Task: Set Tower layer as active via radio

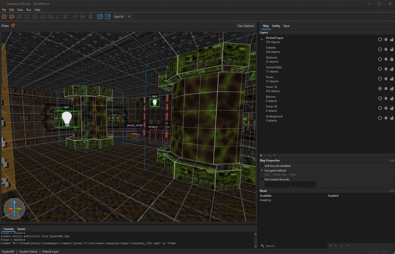Action: [x=380, y=79]
